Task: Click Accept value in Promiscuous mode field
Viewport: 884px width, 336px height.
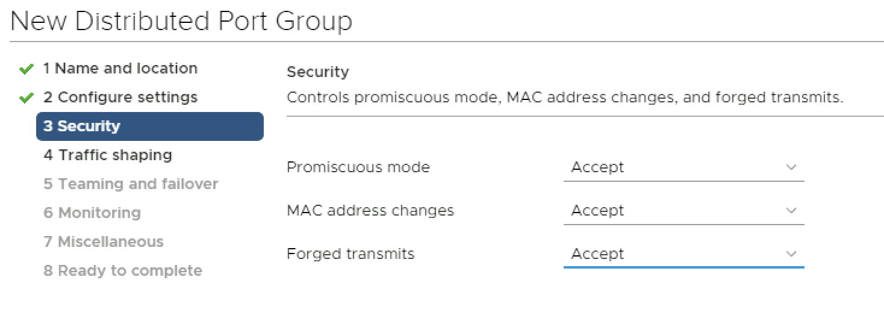Action: point(597,167)
